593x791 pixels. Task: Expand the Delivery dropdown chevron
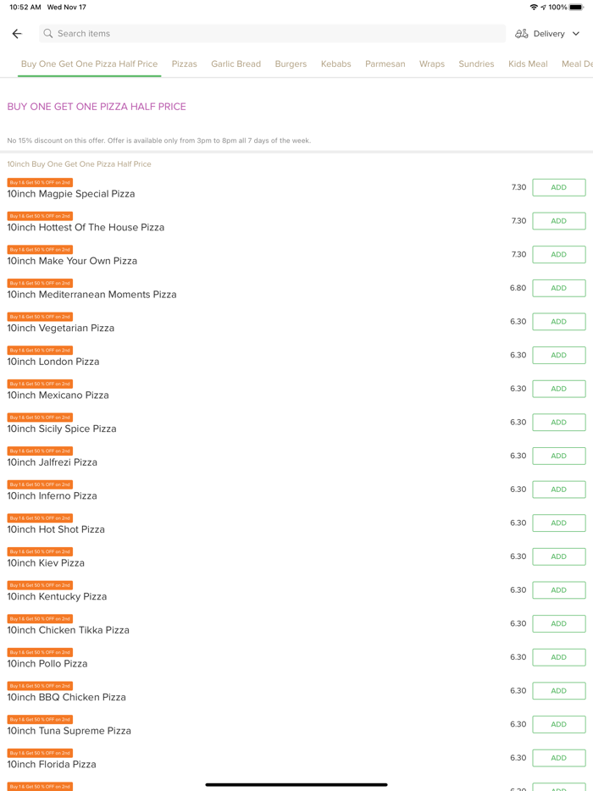coord(576,34)
